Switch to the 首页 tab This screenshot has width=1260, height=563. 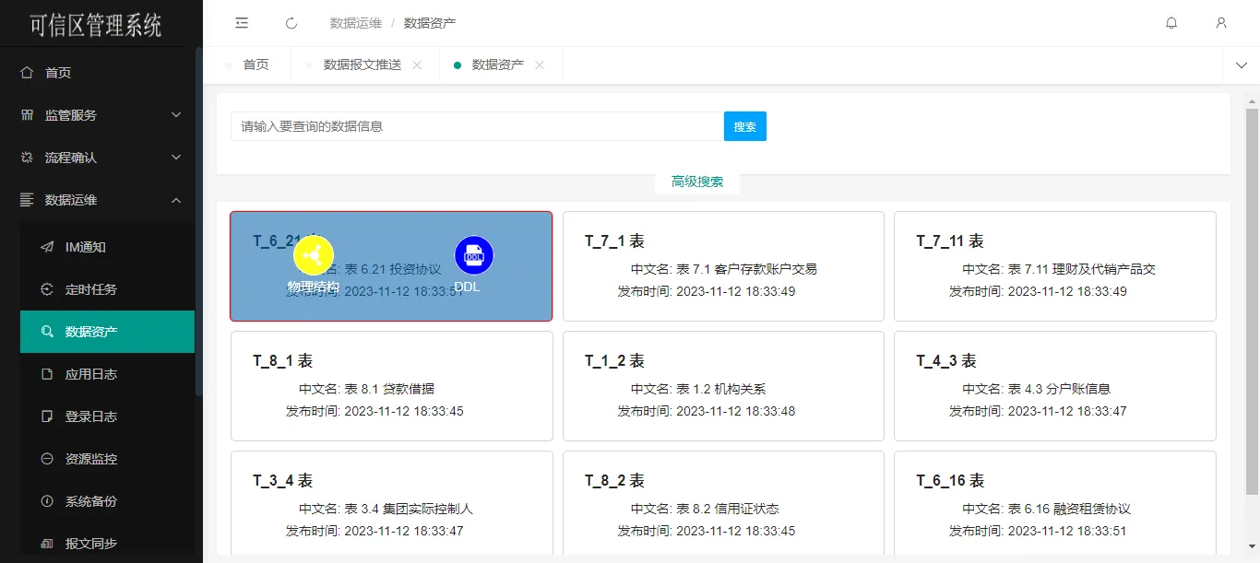point(256,65)
